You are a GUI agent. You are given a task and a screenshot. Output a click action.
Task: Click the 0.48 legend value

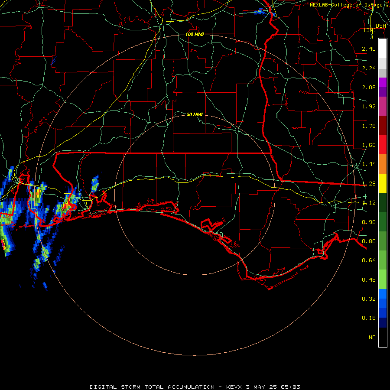[x=369, y=280]
